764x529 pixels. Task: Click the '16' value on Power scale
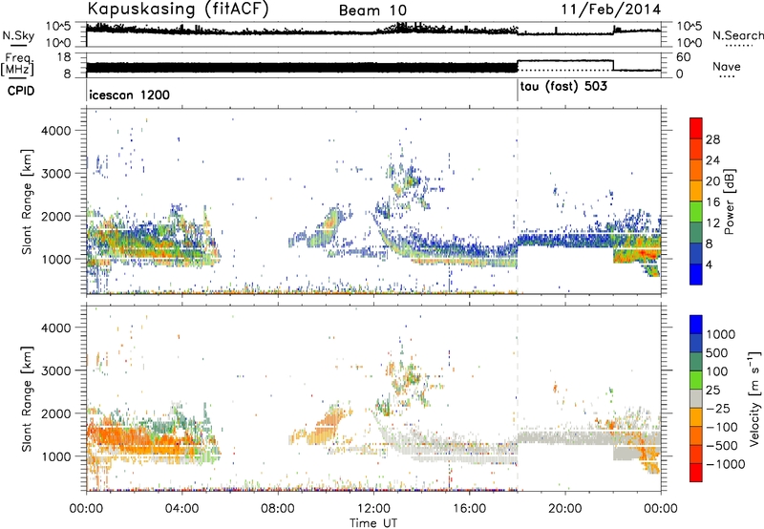pyautogui.click(x=712, y=201)
